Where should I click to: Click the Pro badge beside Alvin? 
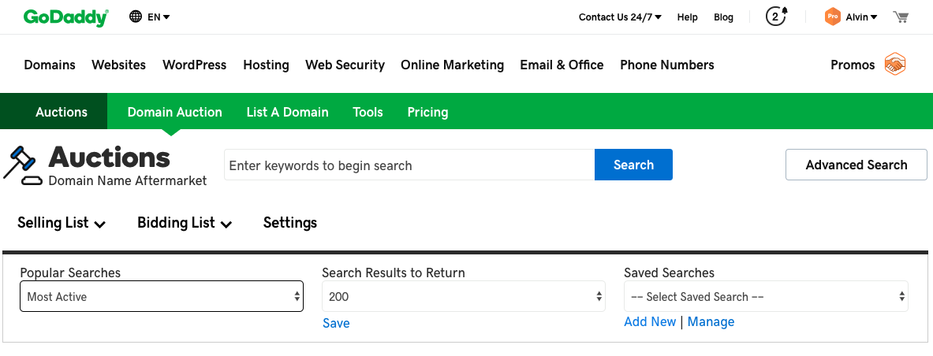[832, 17]
